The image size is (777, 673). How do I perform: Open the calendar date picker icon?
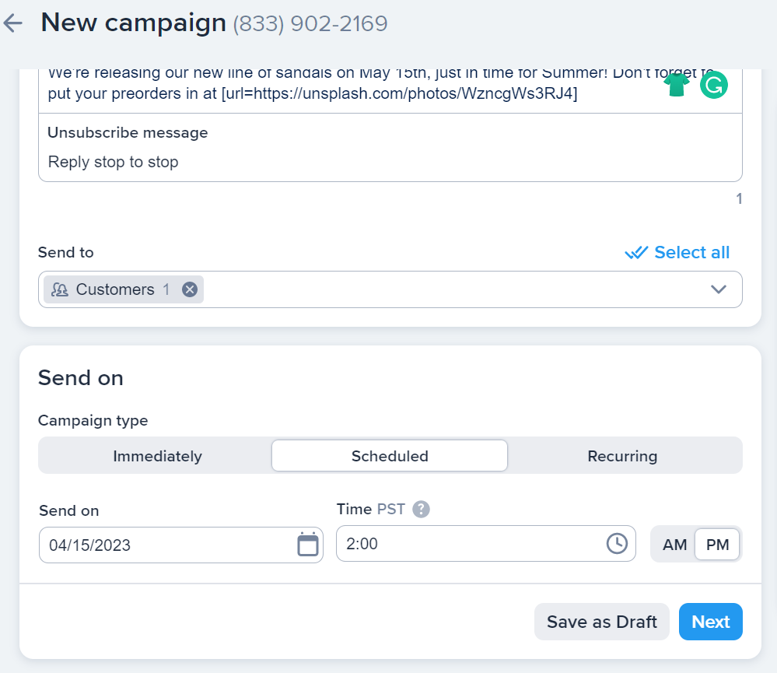coord(308,545)
